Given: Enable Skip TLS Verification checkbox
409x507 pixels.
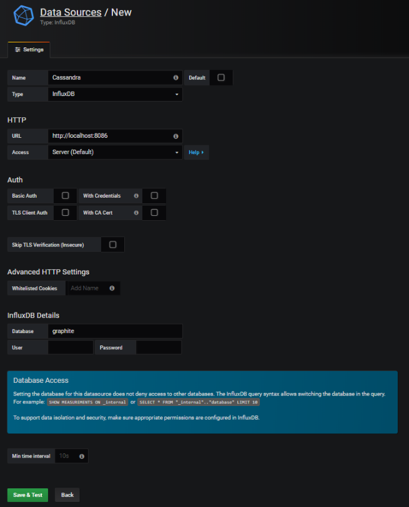Looking at the screenshot, I should point(113,244).
